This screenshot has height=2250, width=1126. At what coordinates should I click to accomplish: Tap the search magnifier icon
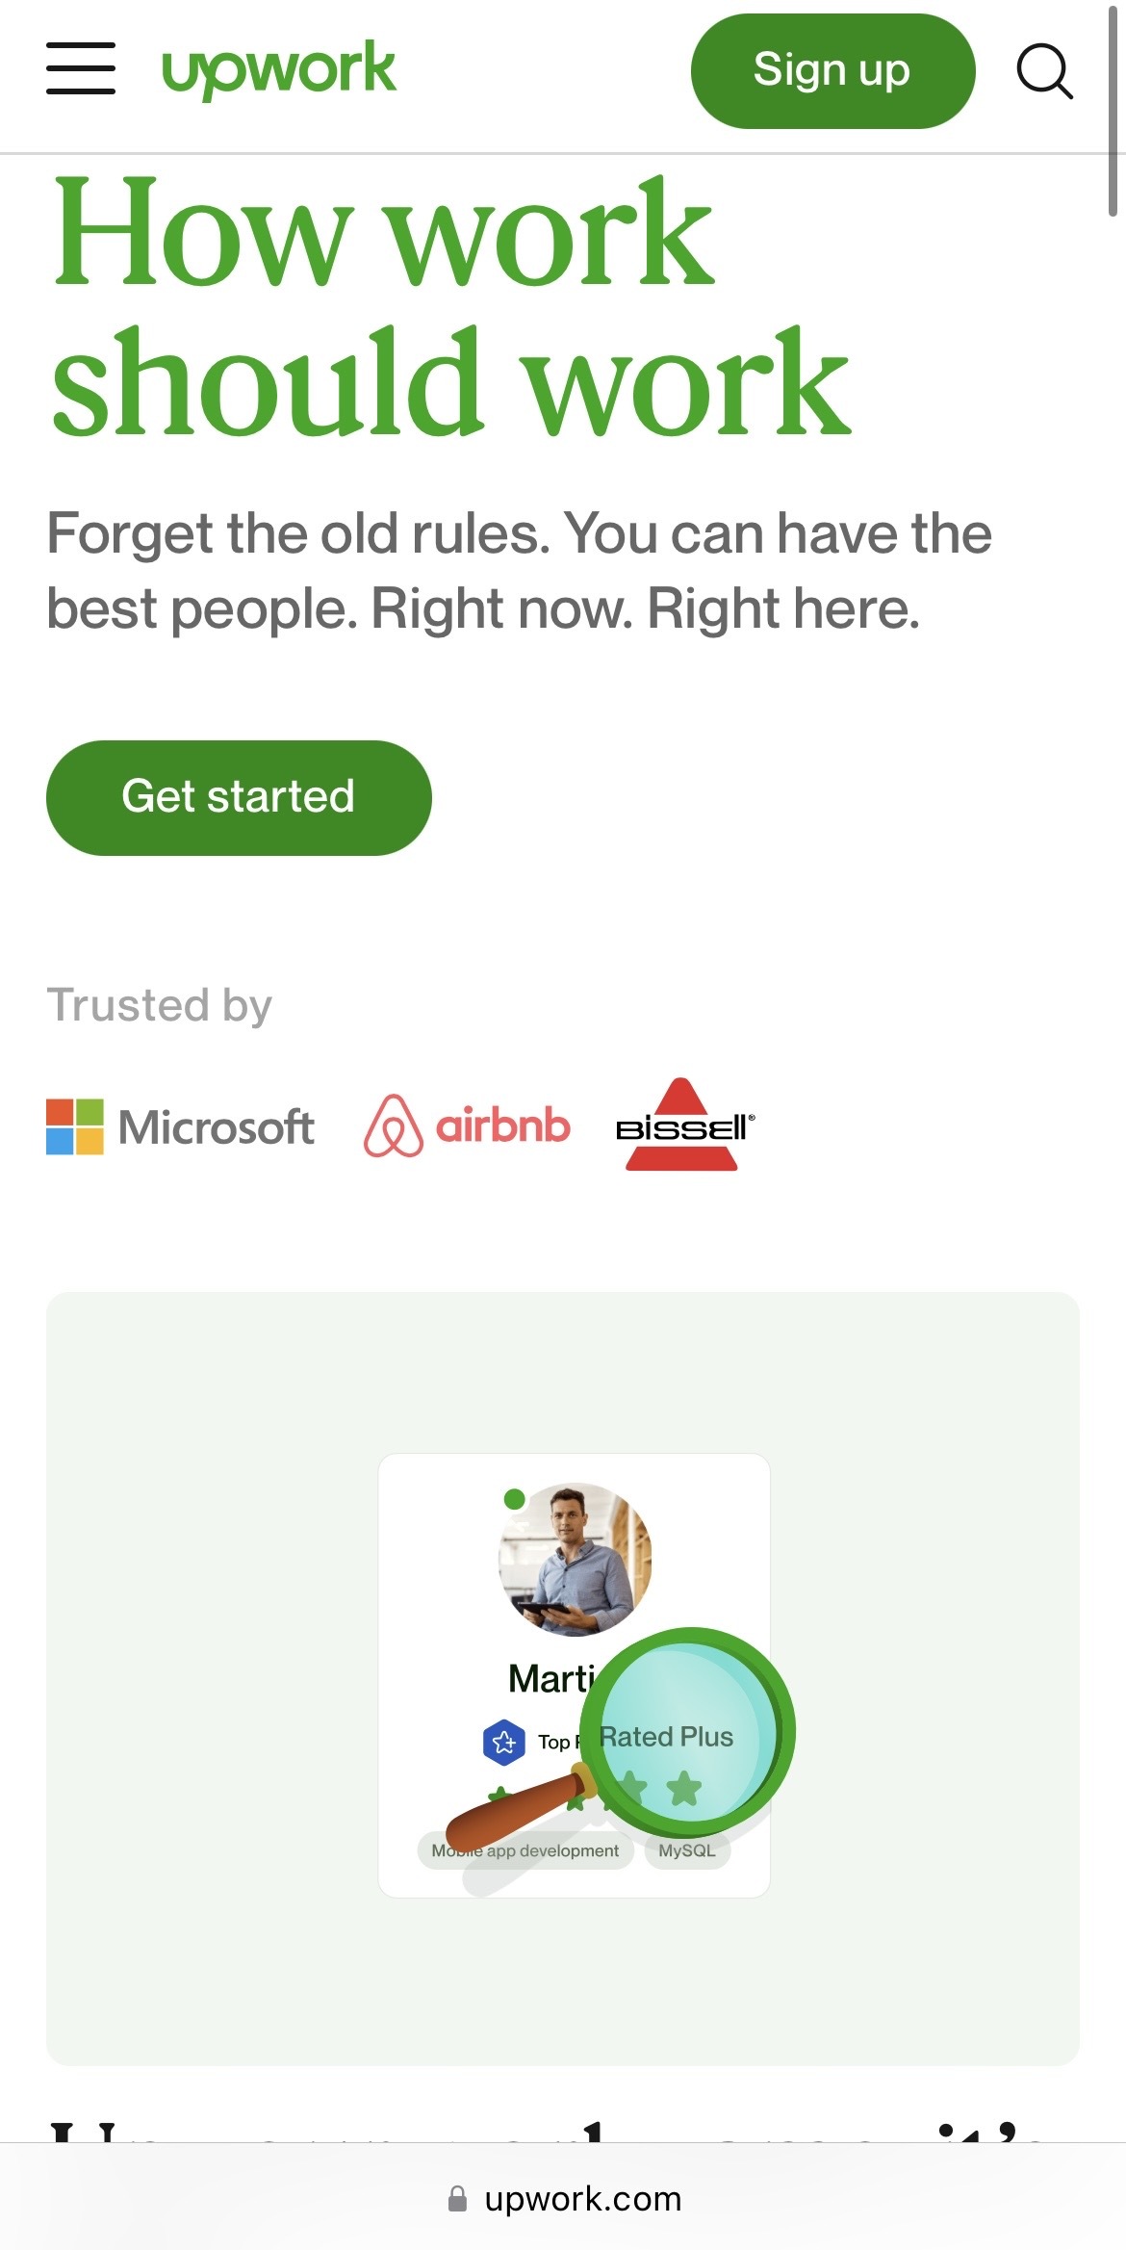(x=1044, y=71)
